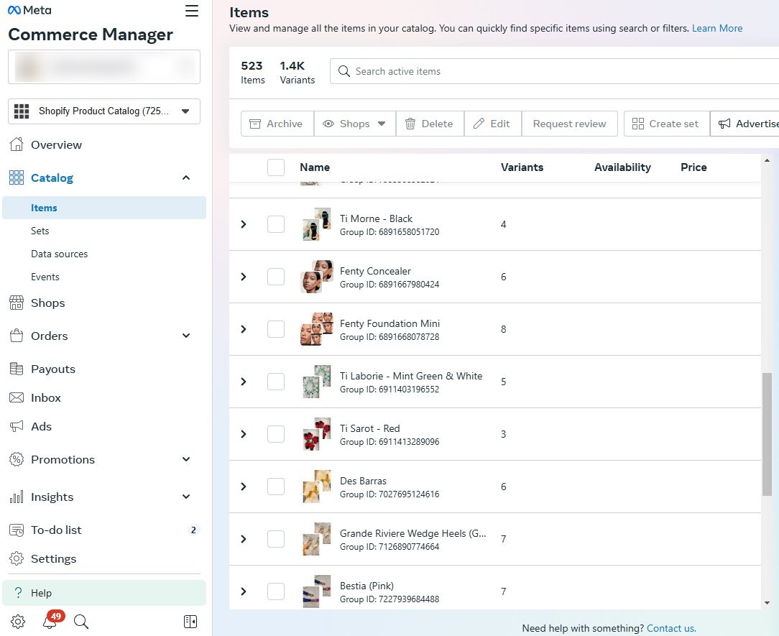Check the Des Barras row checkbox

(x=276, y=487)
